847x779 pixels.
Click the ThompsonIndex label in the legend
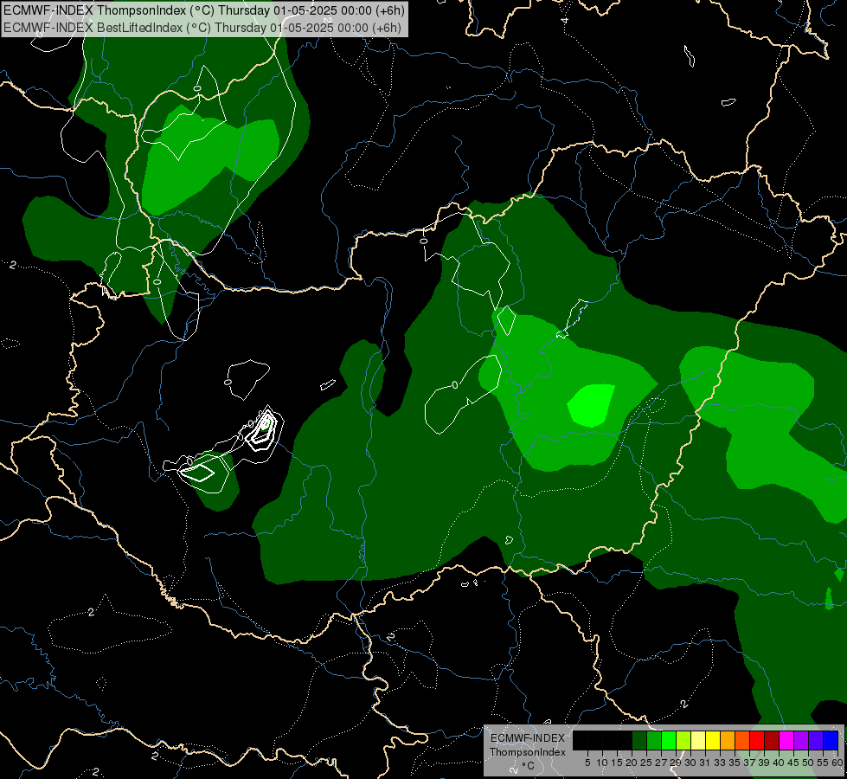(x=528, y=752)
